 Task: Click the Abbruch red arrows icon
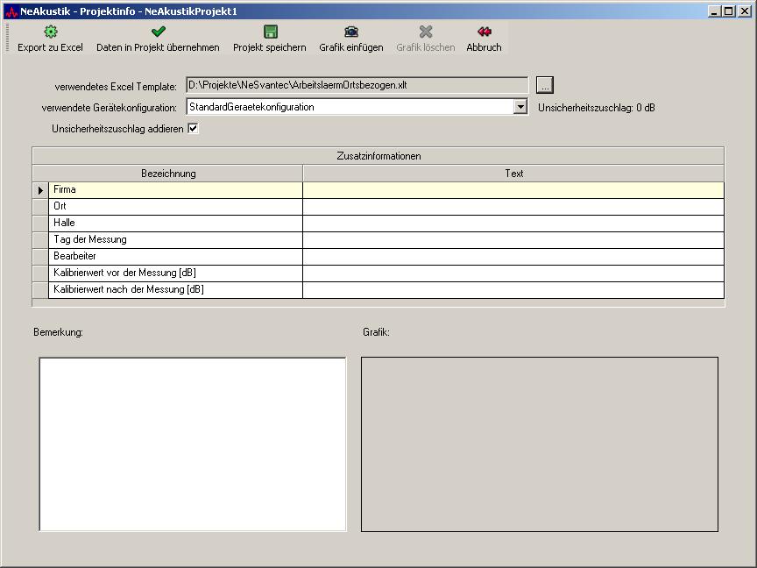(484, 32)
